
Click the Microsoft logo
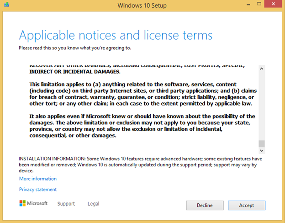(x=33, y=203)
